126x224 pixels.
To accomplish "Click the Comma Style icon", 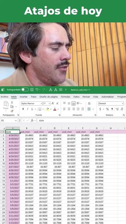I will point(112,109).
